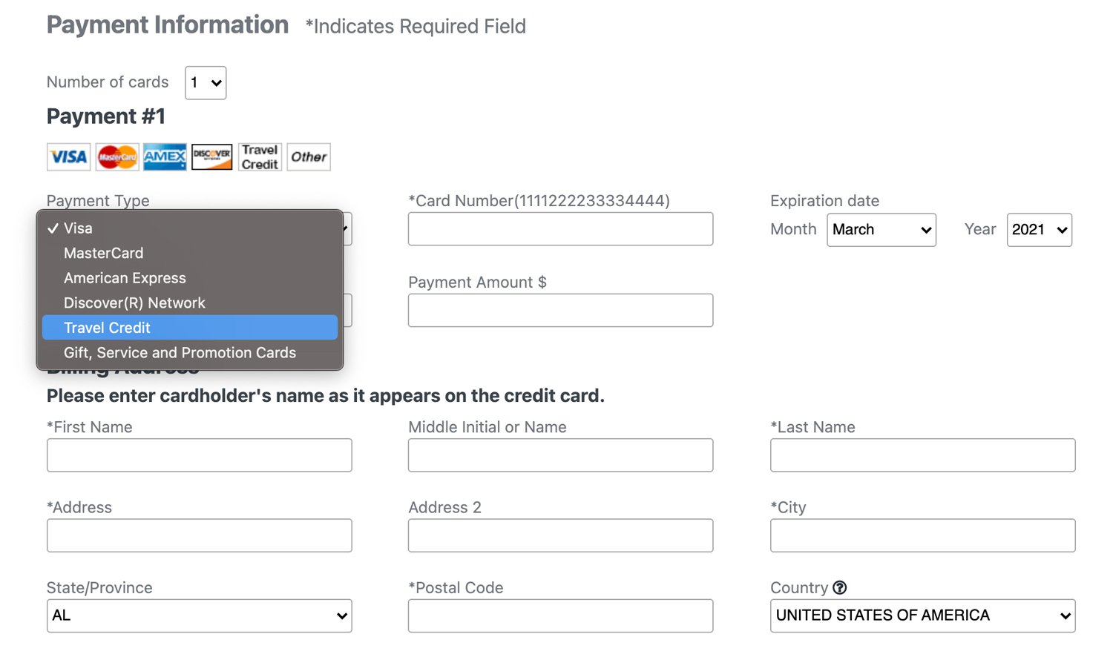The image size is (1113, 654).
Task: Click the Other payment type icon
Action: point(309,157)
